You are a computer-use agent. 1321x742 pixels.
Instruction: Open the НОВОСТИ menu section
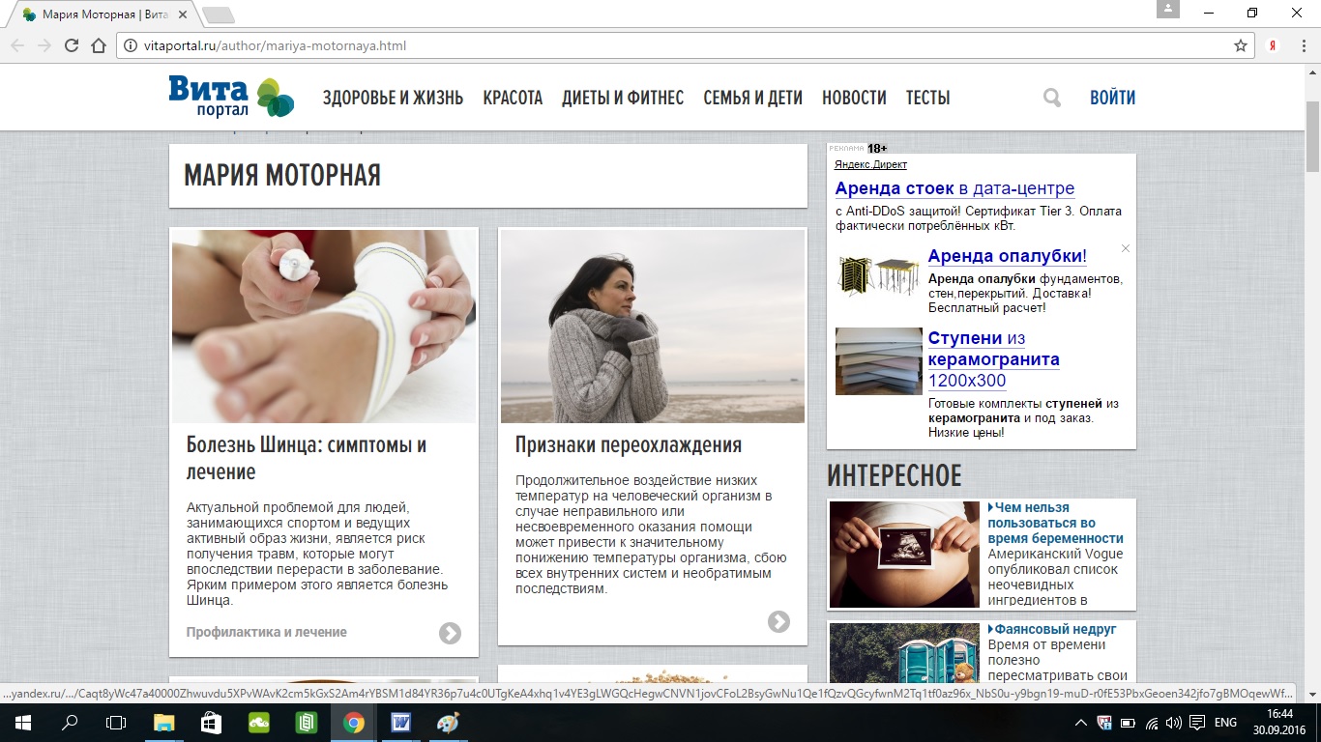tap(854, 98)
